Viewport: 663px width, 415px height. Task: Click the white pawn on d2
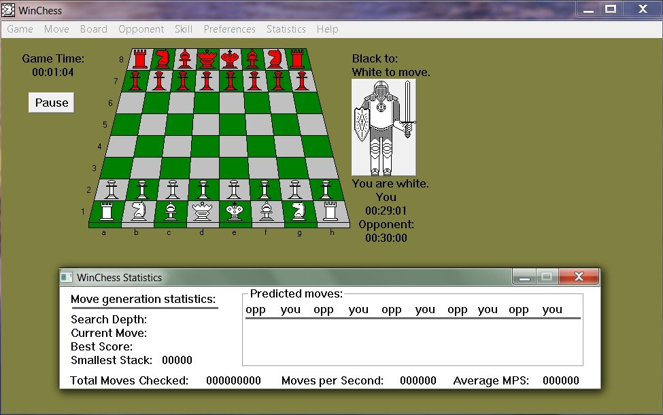coord(203,190)
